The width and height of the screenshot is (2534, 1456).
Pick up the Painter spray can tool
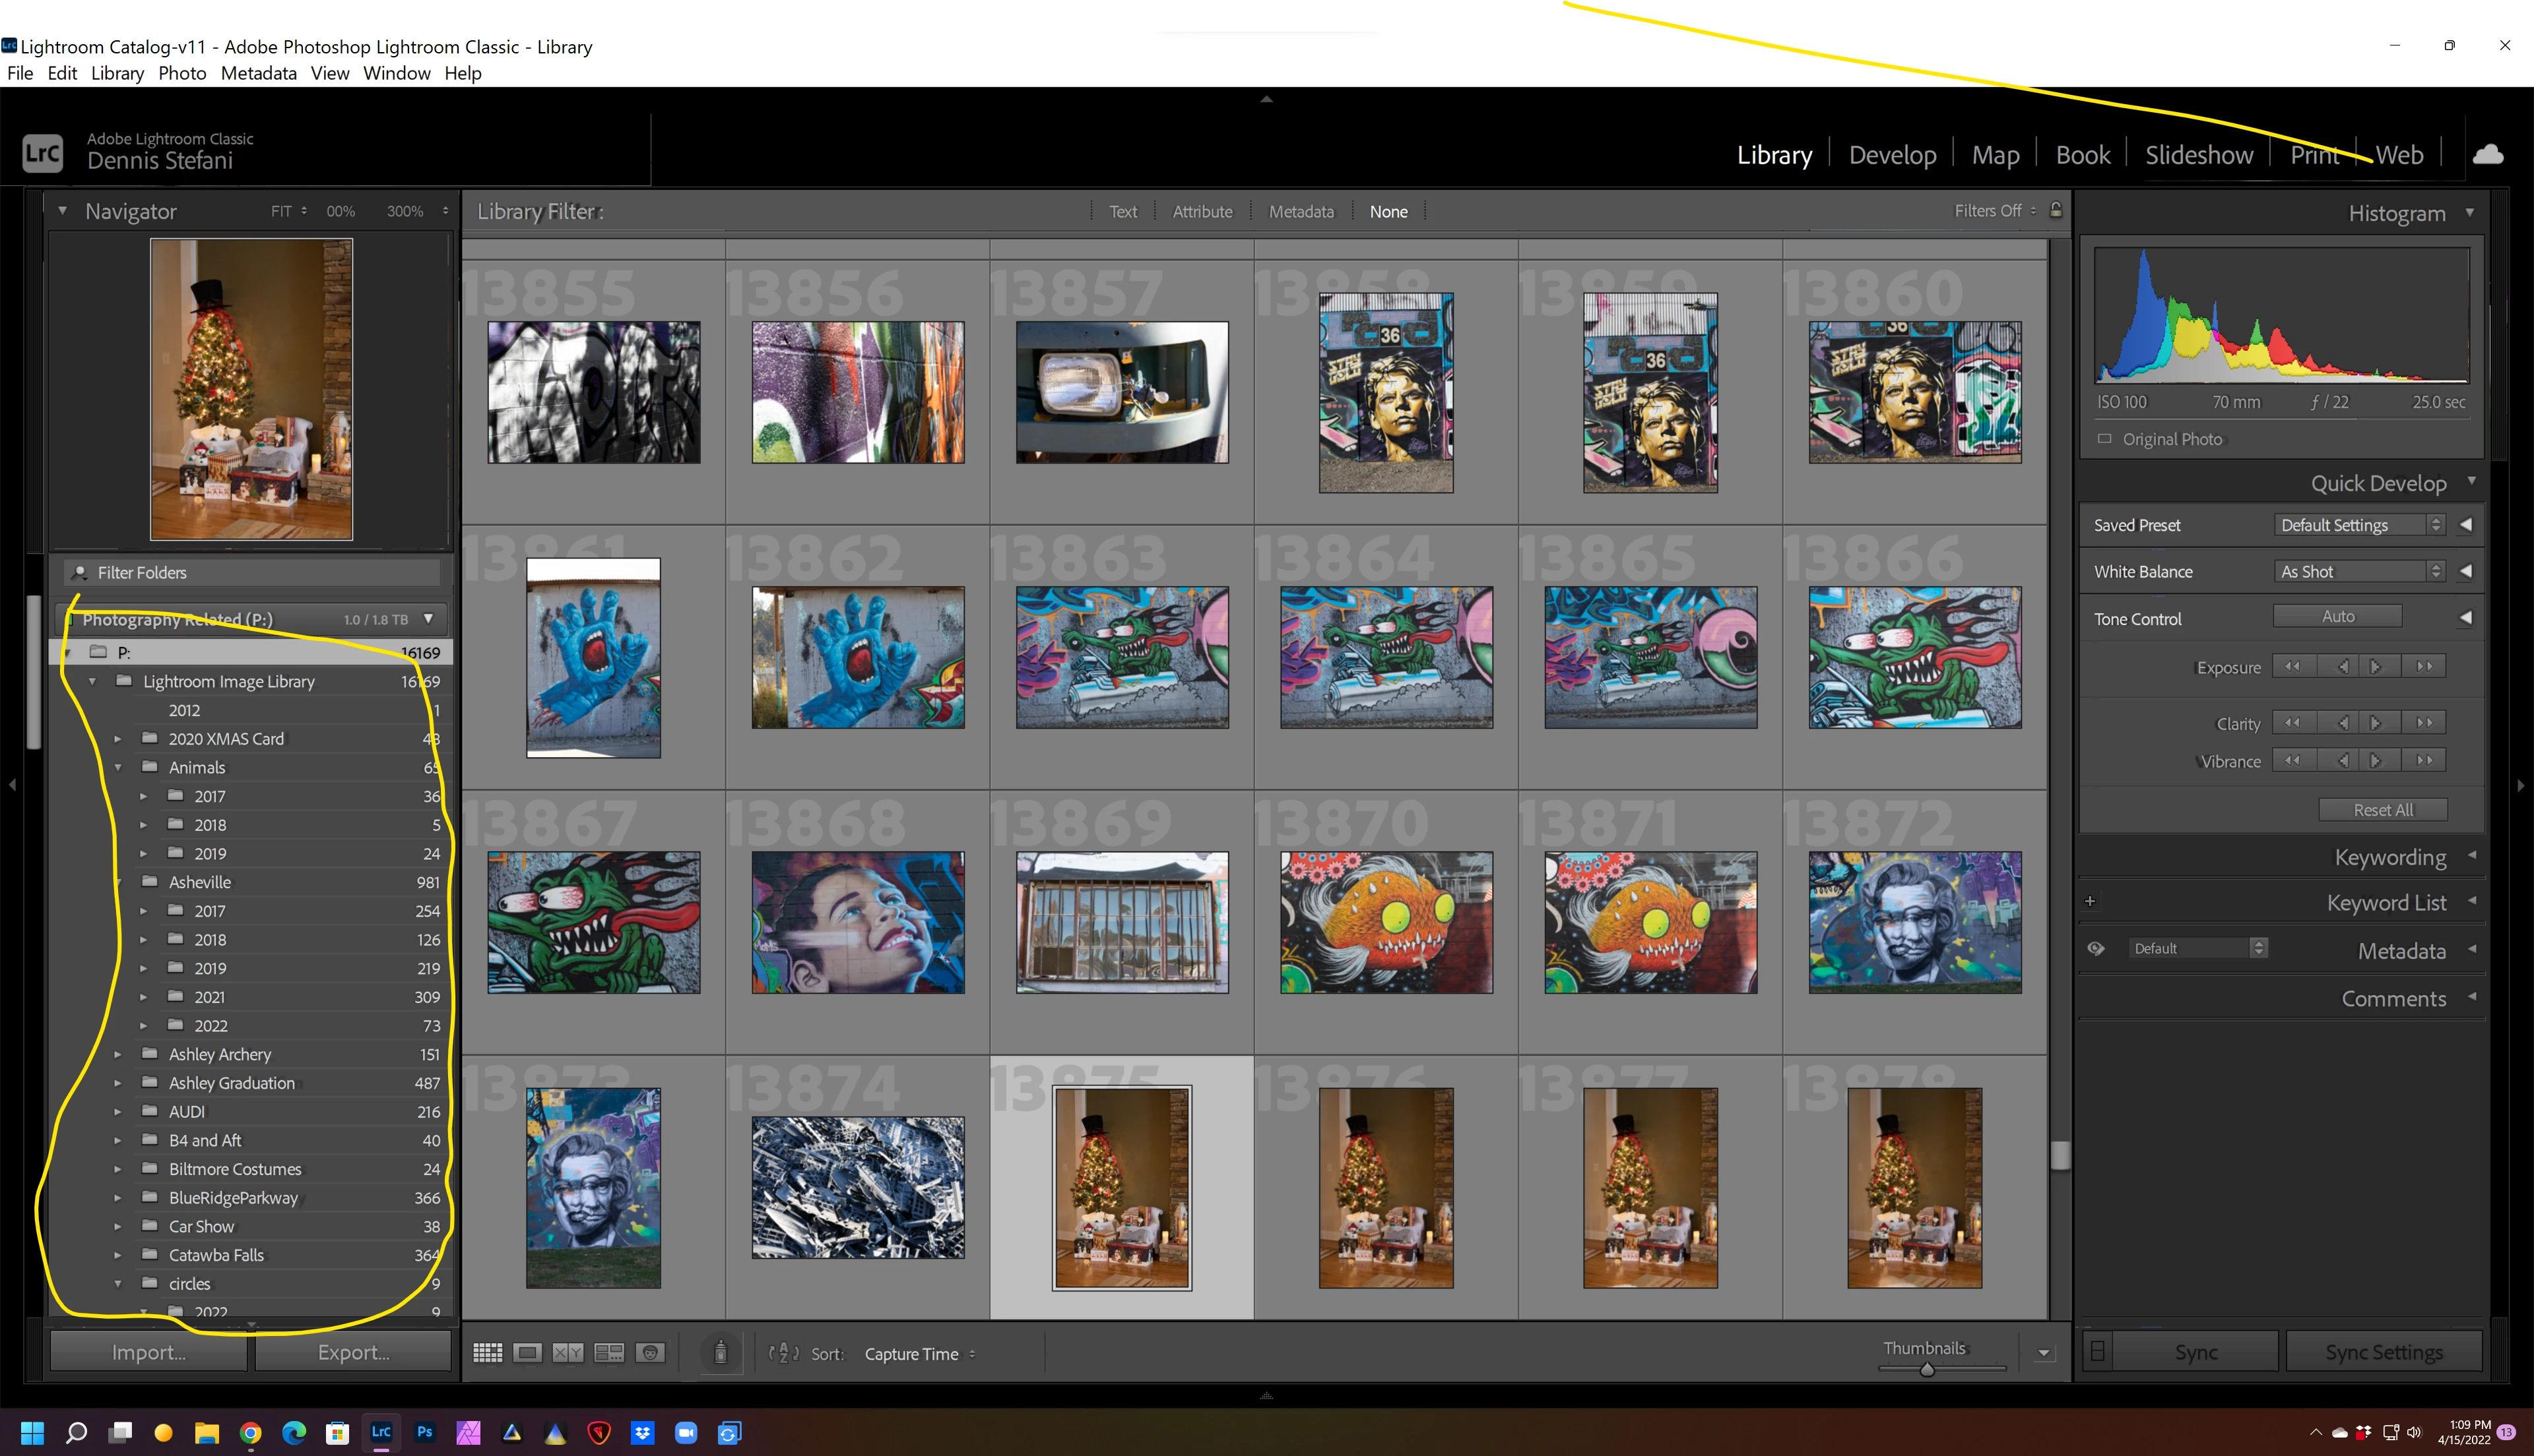[721, 1353]
